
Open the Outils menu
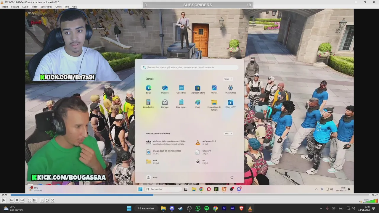coord(59,7)
